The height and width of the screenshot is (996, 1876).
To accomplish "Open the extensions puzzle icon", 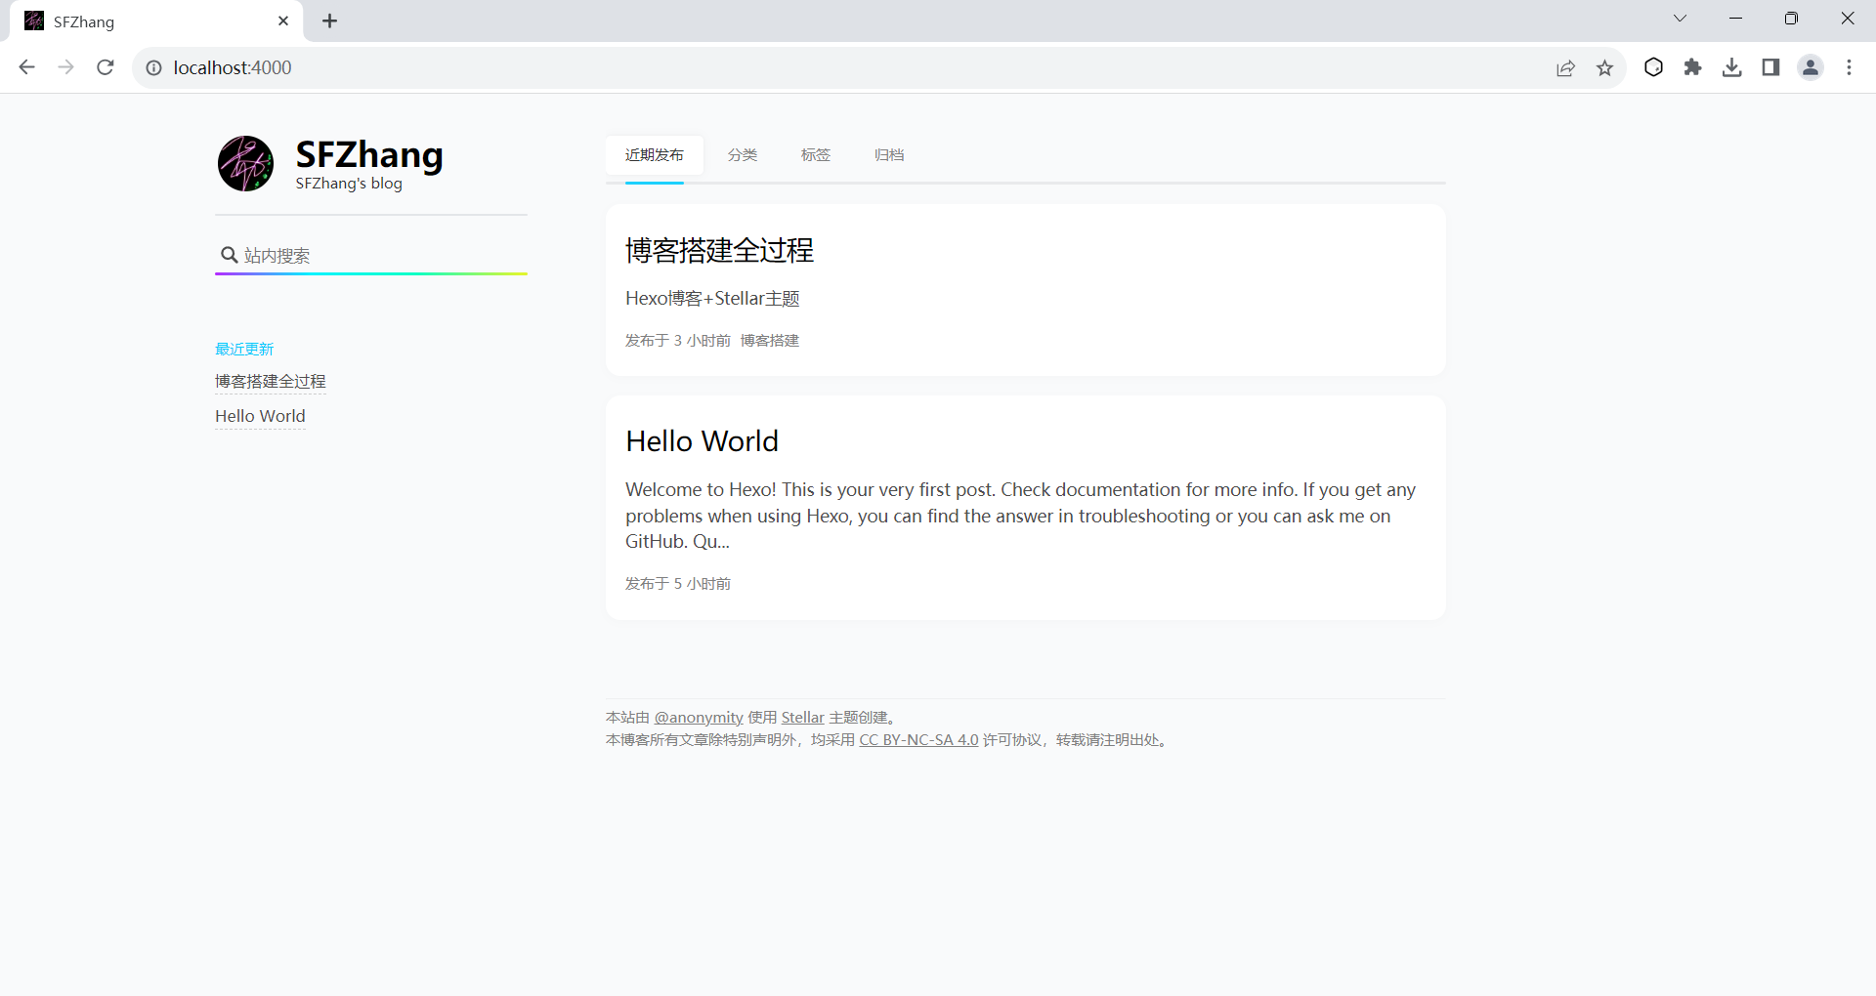I will [1692, 67].
